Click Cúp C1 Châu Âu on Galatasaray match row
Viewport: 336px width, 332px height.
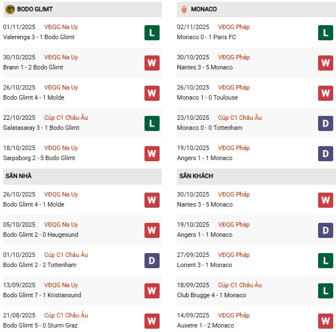pos(66,118)
